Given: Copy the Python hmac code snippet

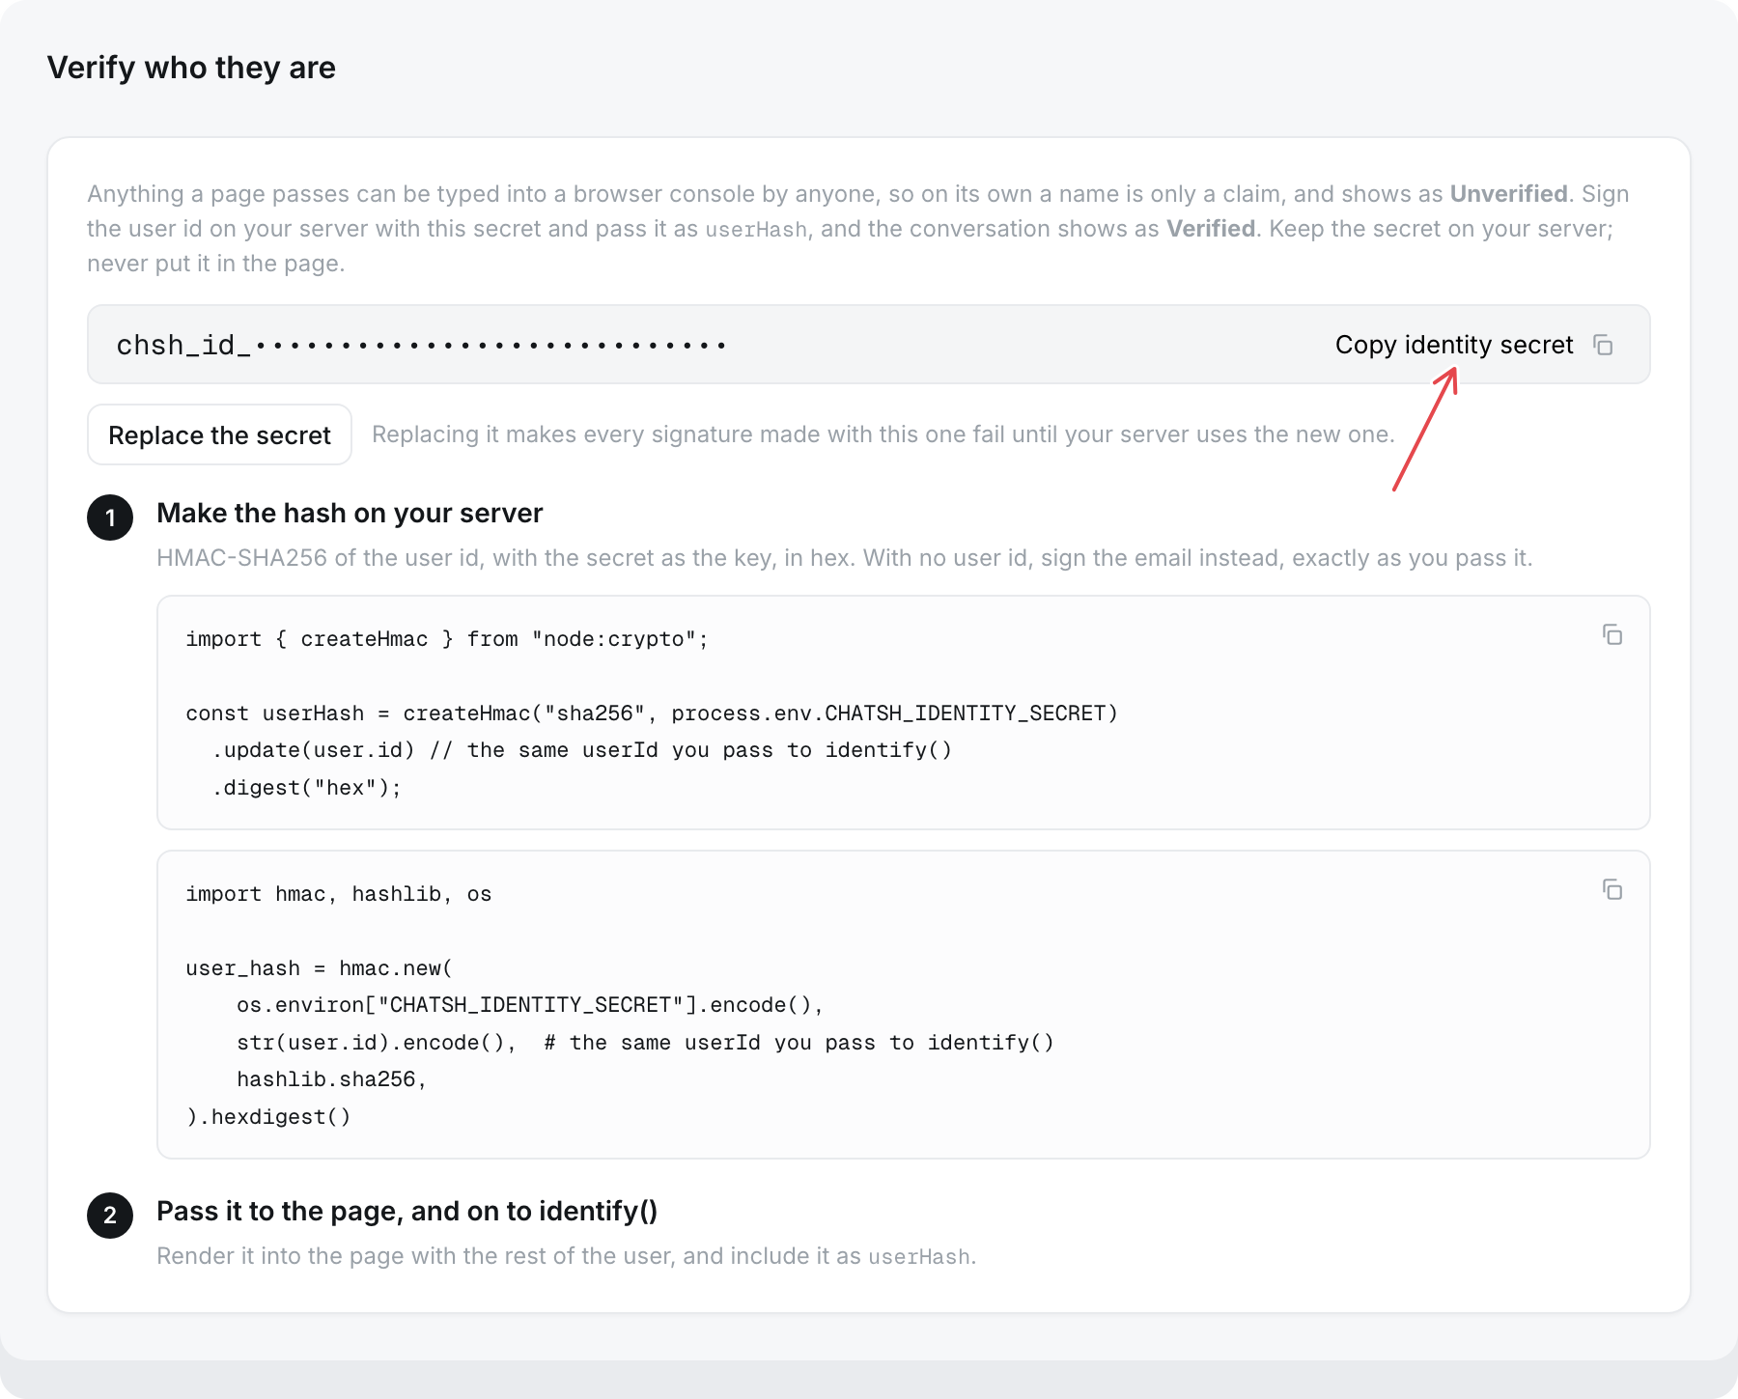Looking at the screenshot, I should pos(1612,889).
